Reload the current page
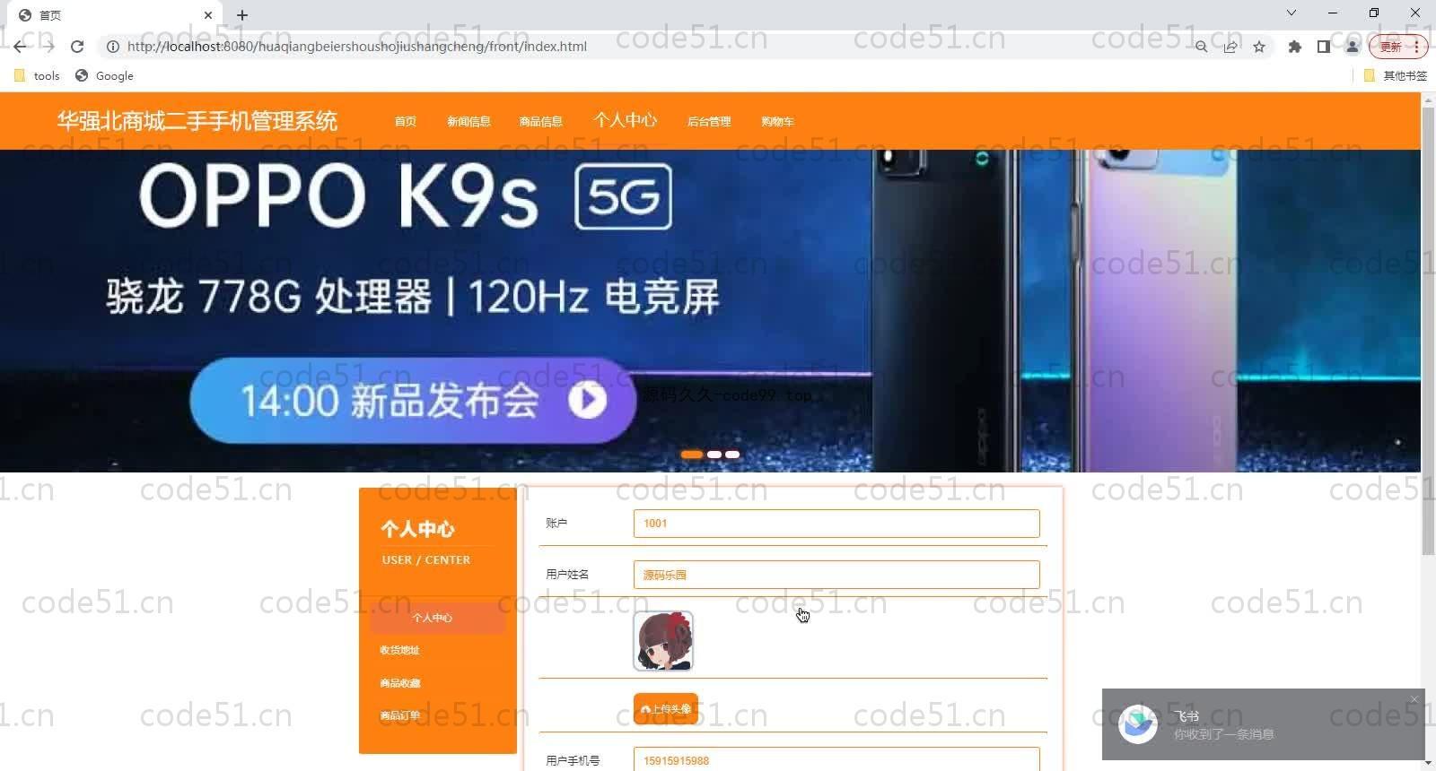This screenshot has height=771, width=1436. tap(77, 47)
